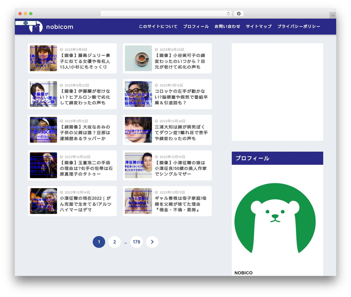Click the NOBICO profile name
The width and height of the screenshot is (351, 297).
tap(244, 273)
